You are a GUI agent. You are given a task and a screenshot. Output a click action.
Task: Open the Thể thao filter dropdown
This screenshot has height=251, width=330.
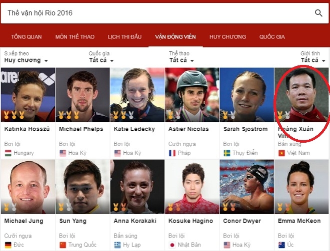(x=181, y=60)
